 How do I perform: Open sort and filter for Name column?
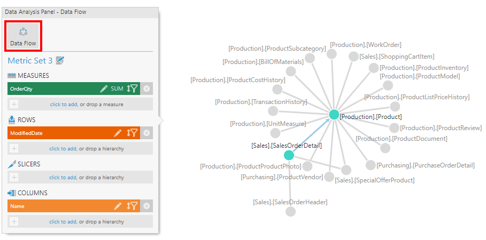132,206
